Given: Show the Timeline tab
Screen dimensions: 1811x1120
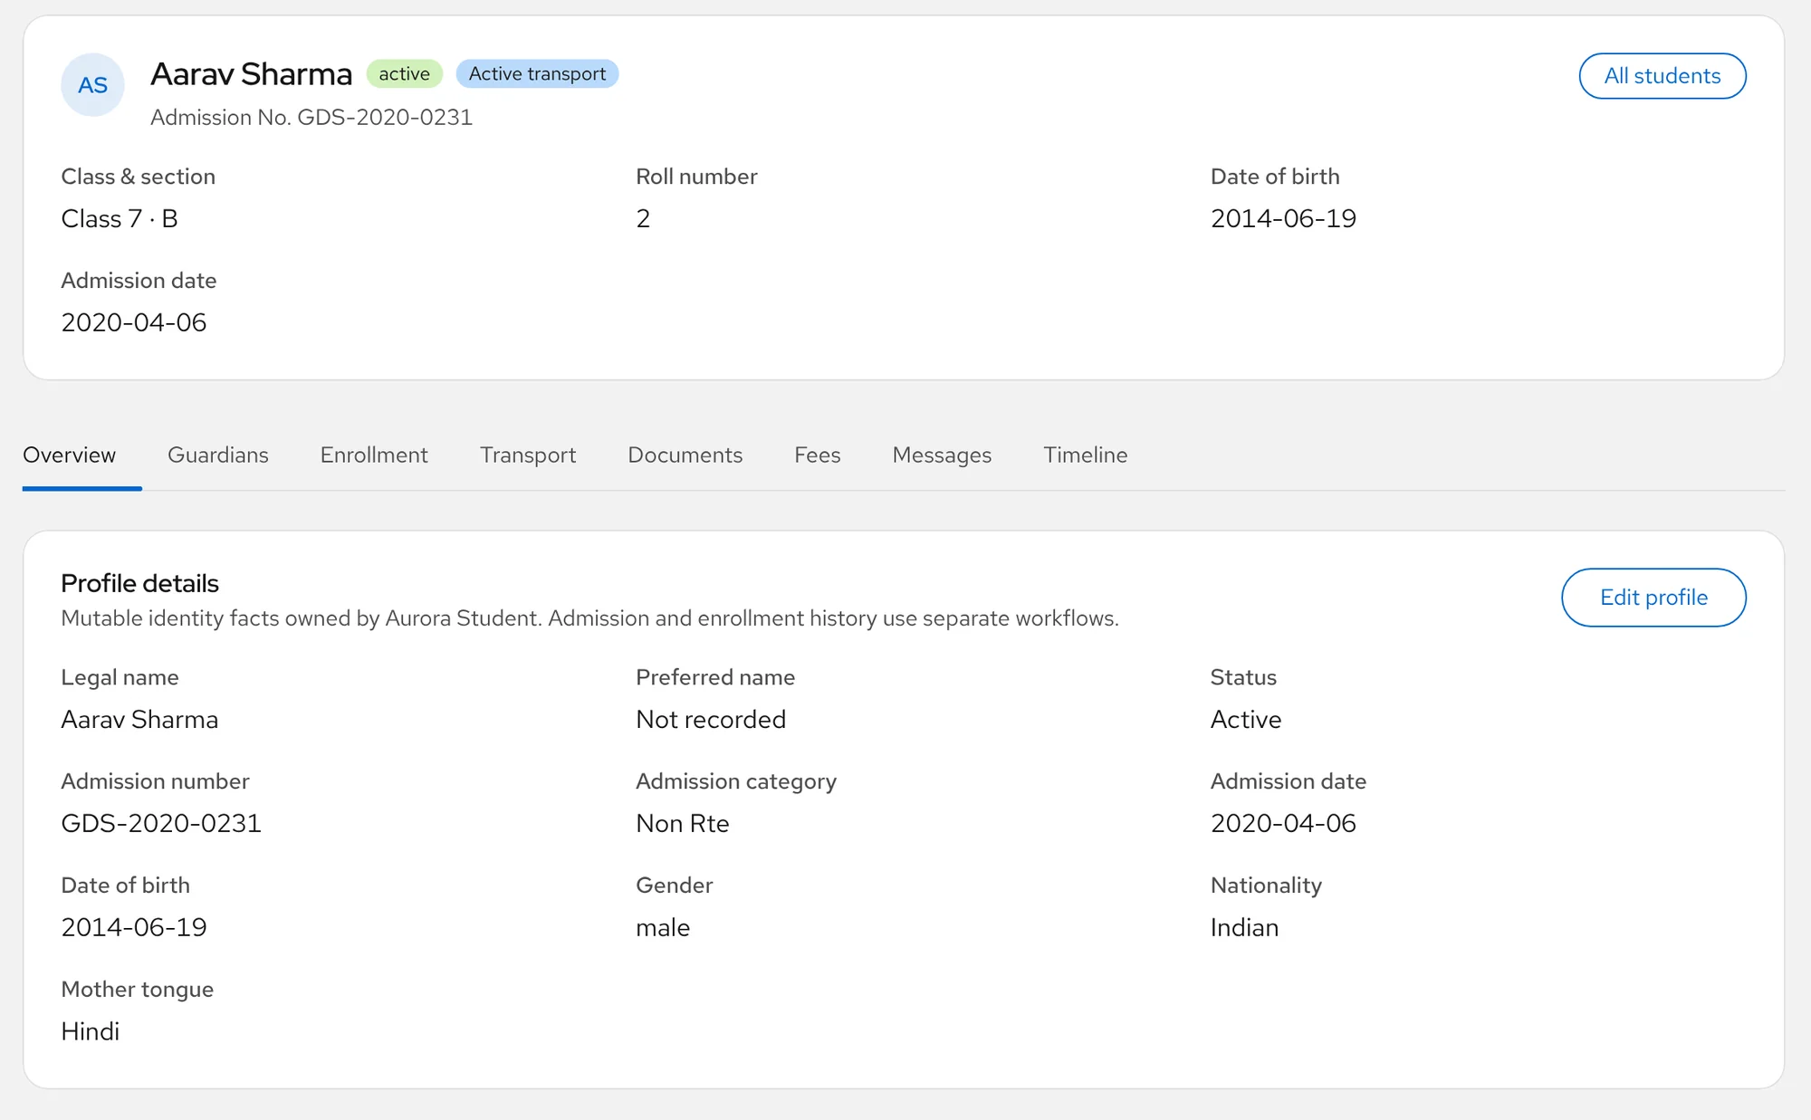Looking at the screenshot, I should 1086,455.
